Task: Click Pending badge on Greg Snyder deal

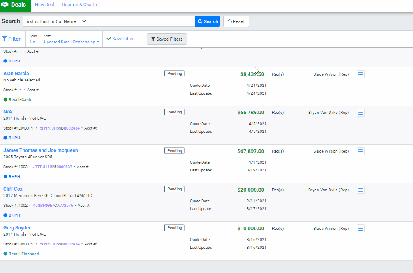Action: pyautogui.click(x=174, y=228)
